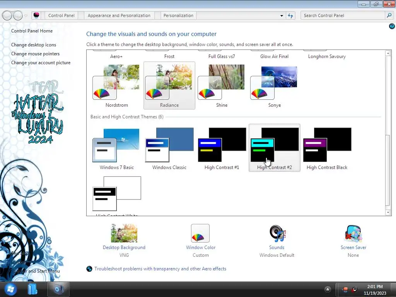Choose the High Contrast Black theme
This screenshot has width=396, height=297.
pos(327,148)
